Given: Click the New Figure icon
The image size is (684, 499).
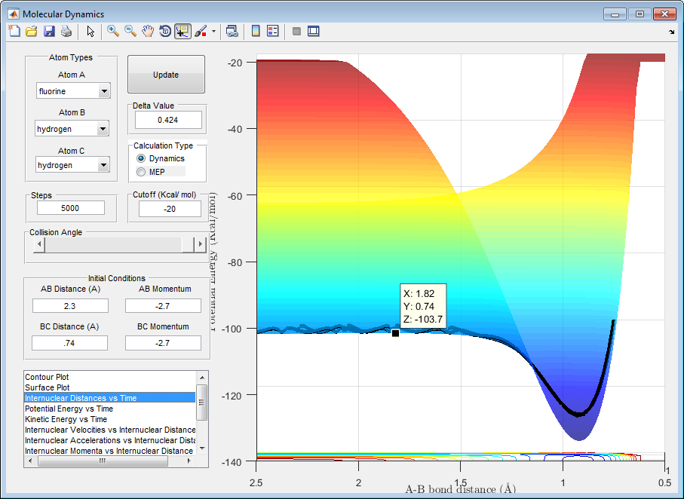Looking at the screenshot, I should click(x=14, y=32).
